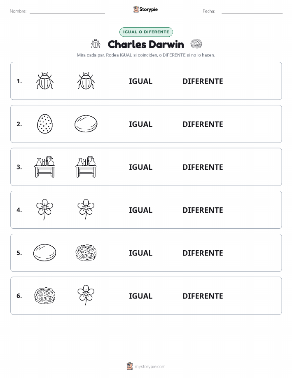Select IGUAL for row 4

coord(141,210)
